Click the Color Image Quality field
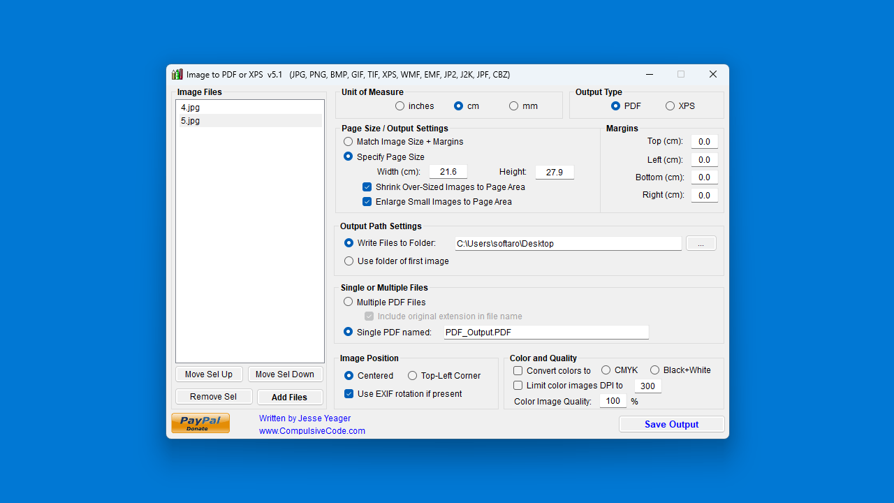The height and width of the screenshot is (503, 894). click(x=613, y=401)
